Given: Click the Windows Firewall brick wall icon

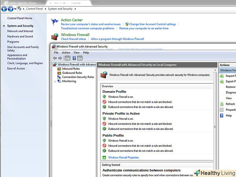Looking at the screenshot, I should point(55,37).
